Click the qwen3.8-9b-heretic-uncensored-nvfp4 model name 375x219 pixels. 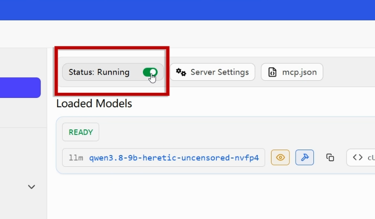[174, 158]
